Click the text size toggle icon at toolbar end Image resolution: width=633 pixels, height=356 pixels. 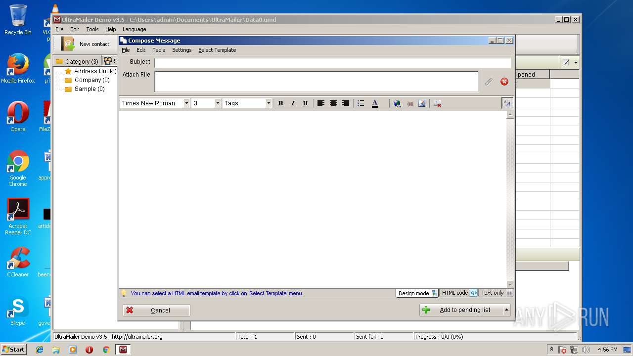pyautogui.click(x=507, y=103)
